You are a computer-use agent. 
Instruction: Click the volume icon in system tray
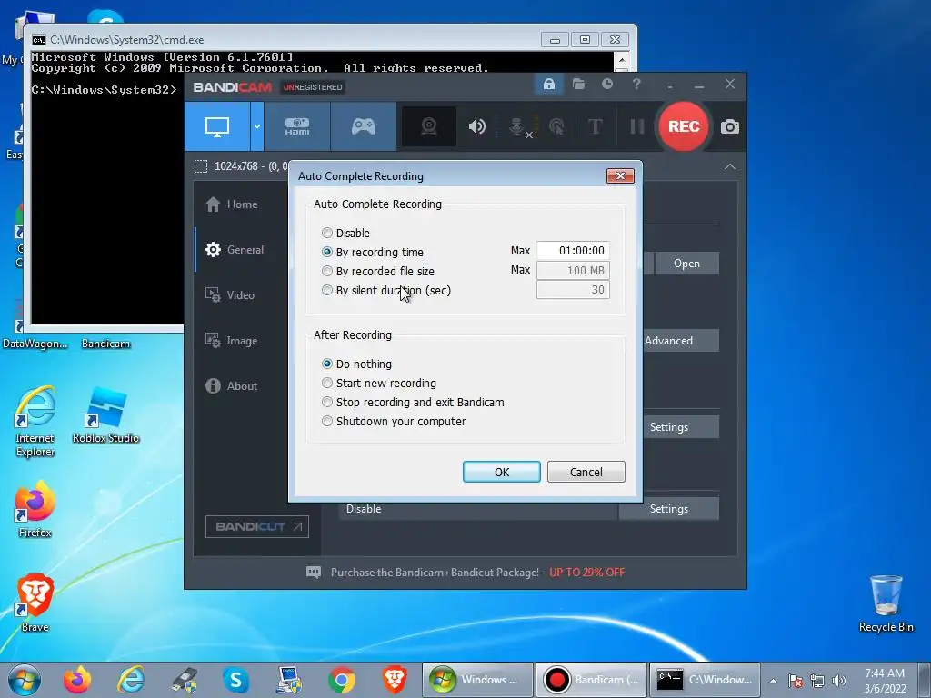point(839,681)
